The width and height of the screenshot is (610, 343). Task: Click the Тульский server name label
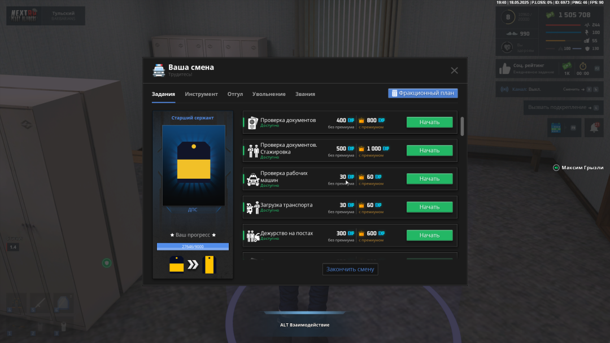pyautogui.click(x=63, y=13)
